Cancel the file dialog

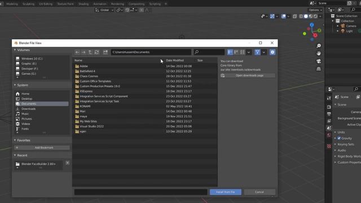click(259, 192)
